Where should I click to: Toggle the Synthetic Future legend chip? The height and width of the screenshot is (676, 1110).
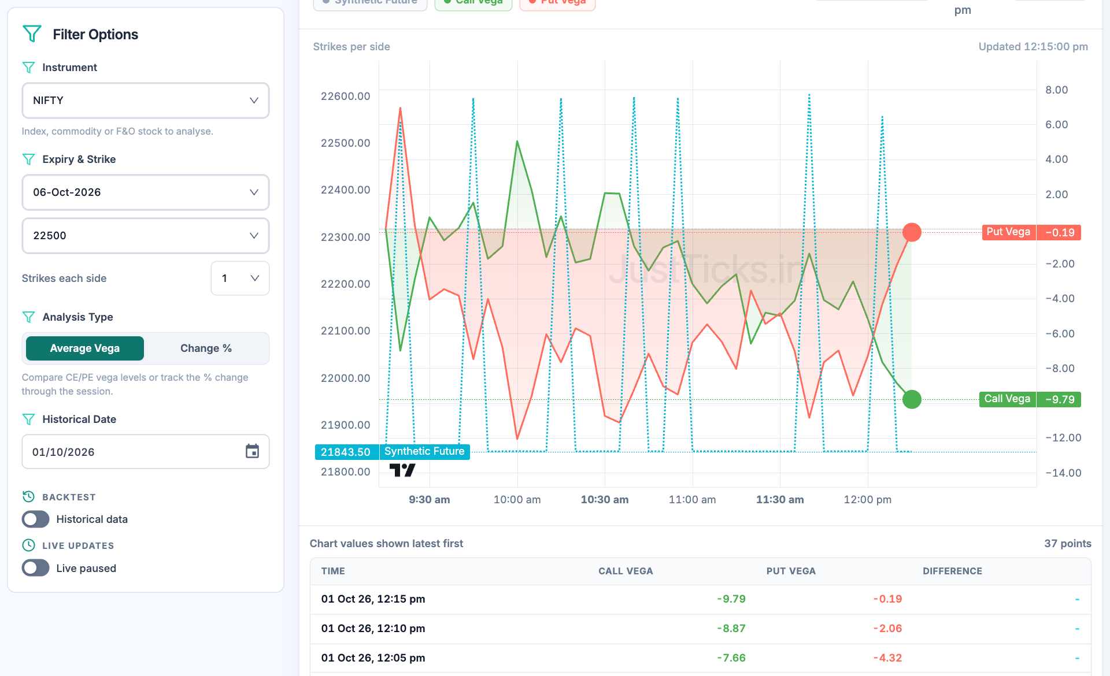pos(370,3)
